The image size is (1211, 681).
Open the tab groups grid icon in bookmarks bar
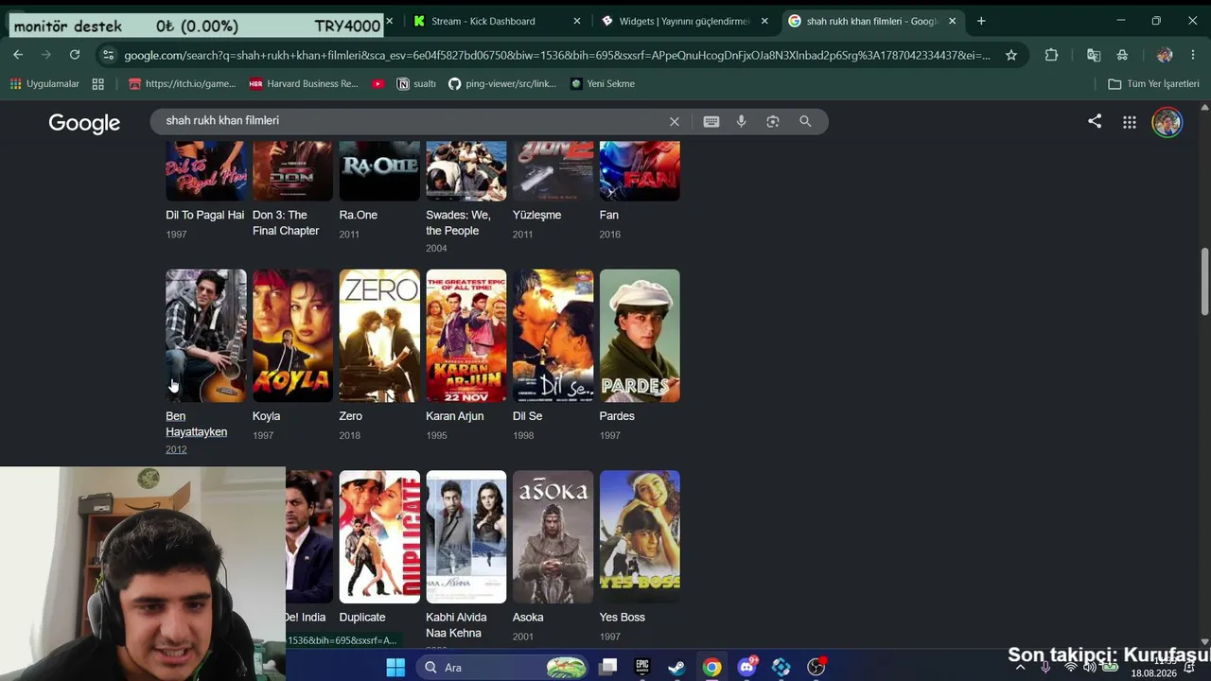pyautogui.click(x=97, y=84)
